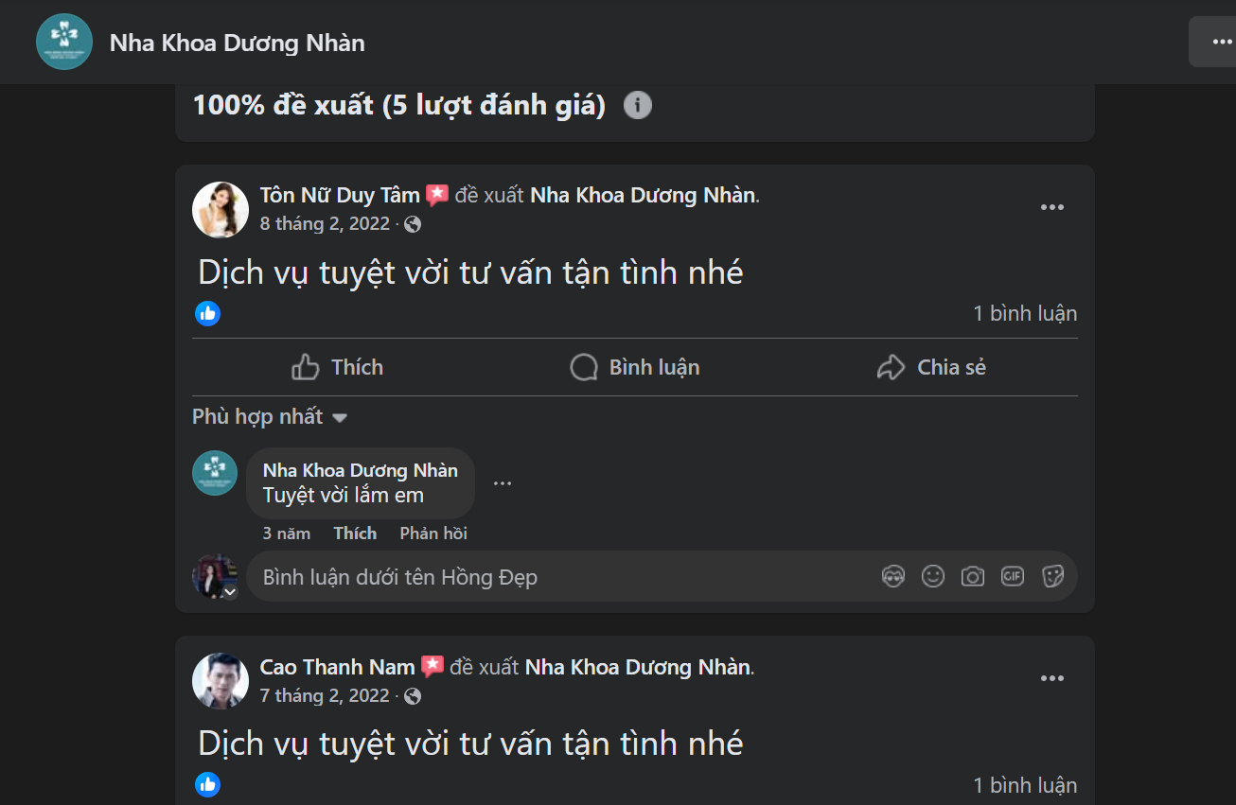Open the 'Phù hợp nhất' sorting dropdown
Screen dimensions: 1236x805
269,416
